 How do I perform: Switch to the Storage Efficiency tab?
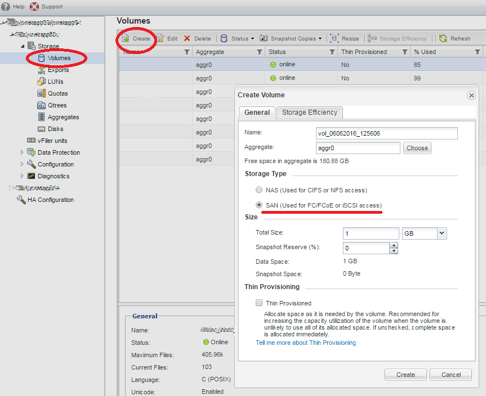pos(309,112)
